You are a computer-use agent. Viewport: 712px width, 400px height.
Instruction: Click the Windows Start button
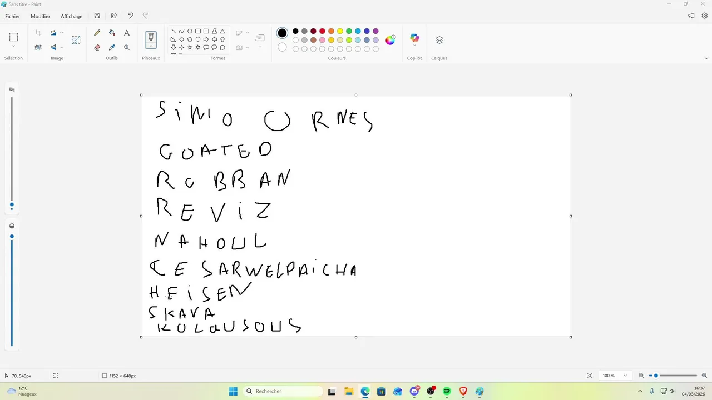pyautogui.click(x=233, y=391)
